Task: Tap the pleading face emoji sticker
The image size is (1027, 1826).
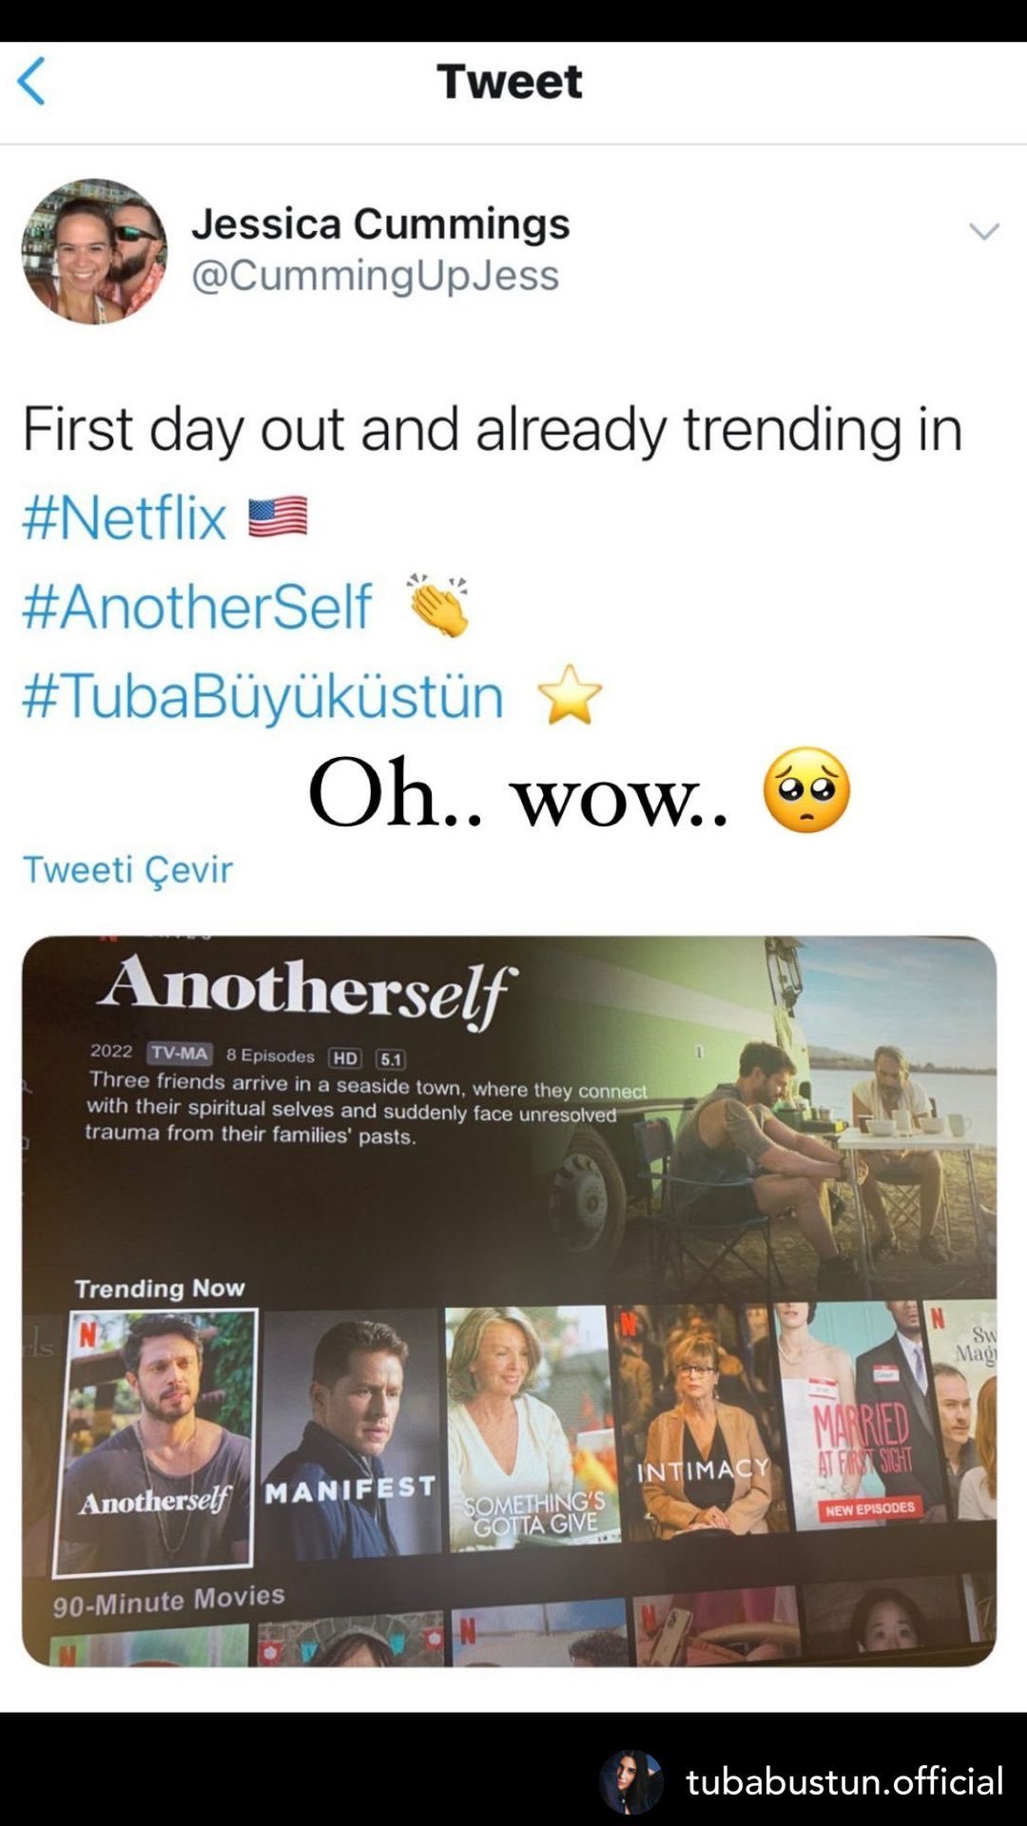Action: point(806,790)
